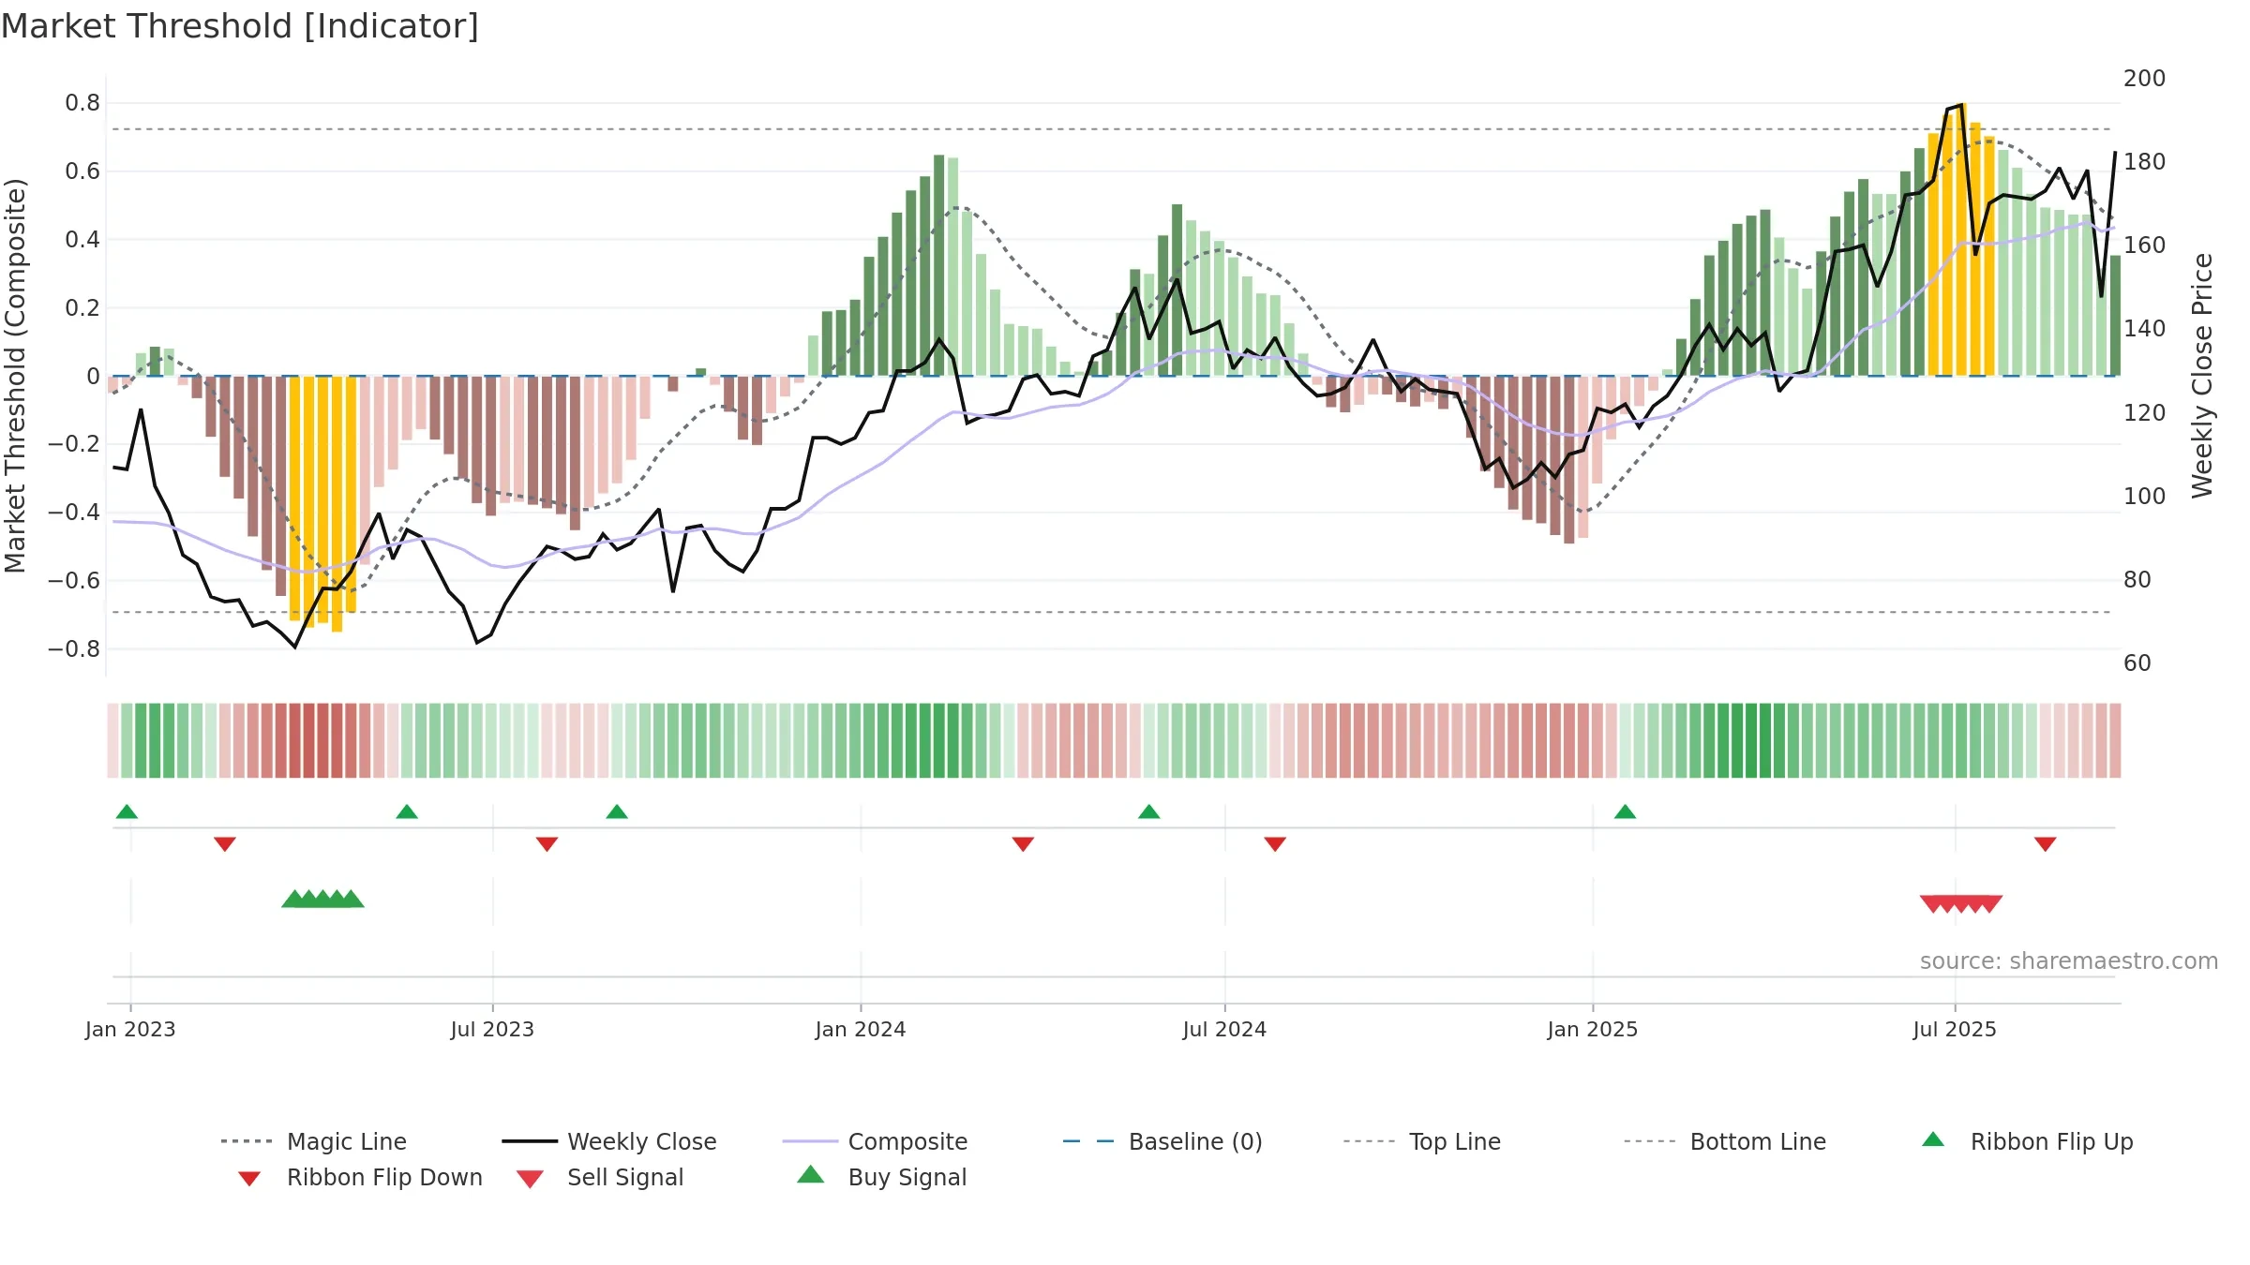Screen dimensions: 2250x1265
Task: Click the Jan 2025 x-axis label
Action: (x=1593, y=1030)
